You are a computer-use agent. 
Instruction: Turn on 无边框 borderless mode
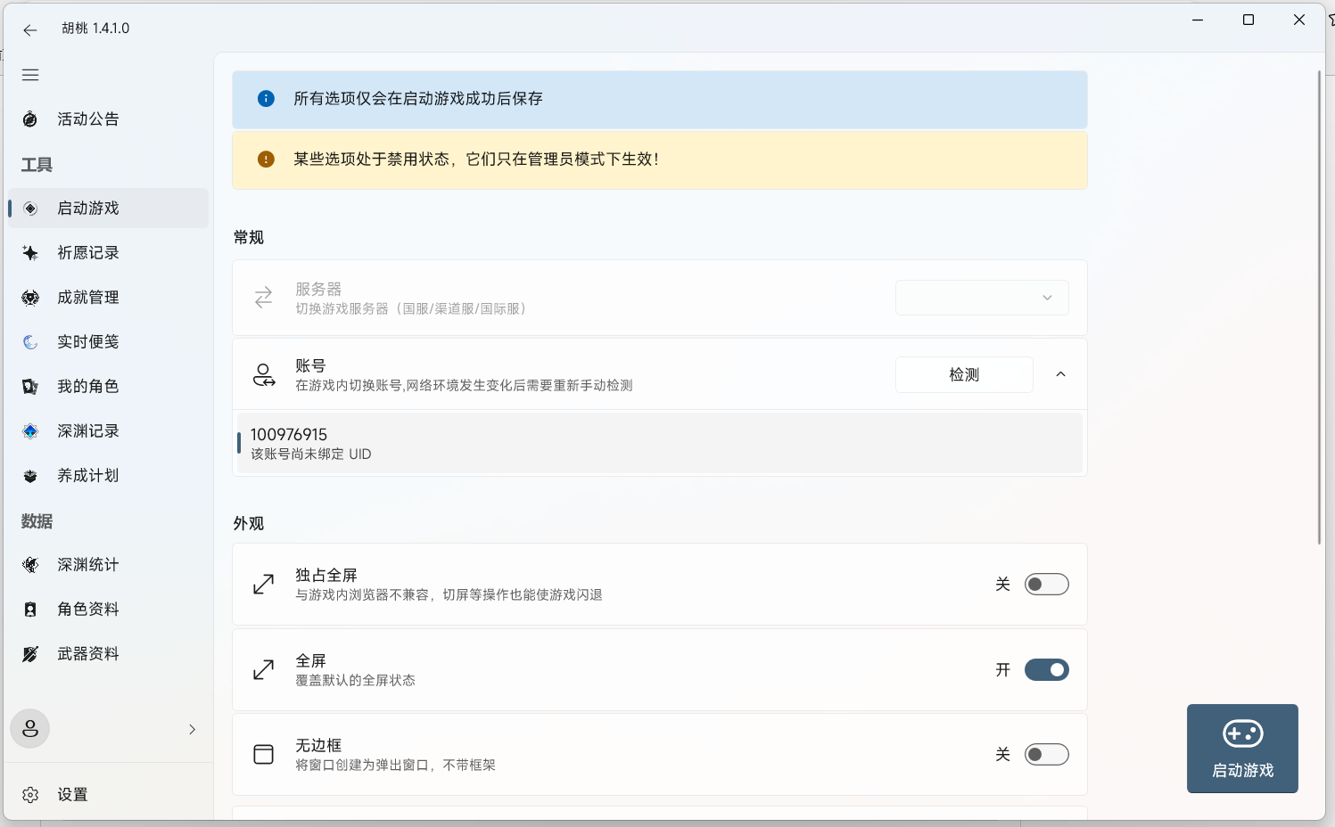tap(1046, 754)
